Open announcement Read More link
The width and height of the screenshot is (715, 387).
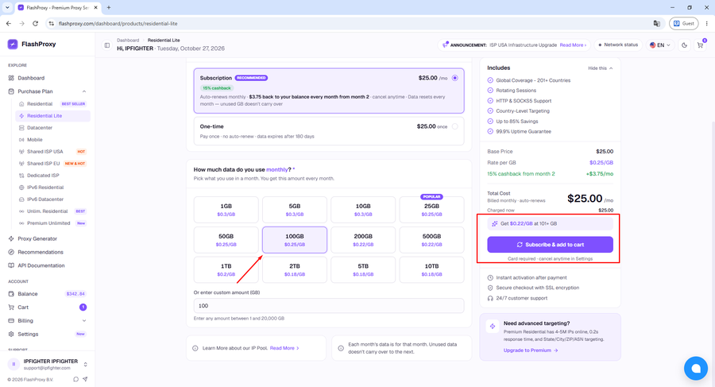[x=573, y=45]
